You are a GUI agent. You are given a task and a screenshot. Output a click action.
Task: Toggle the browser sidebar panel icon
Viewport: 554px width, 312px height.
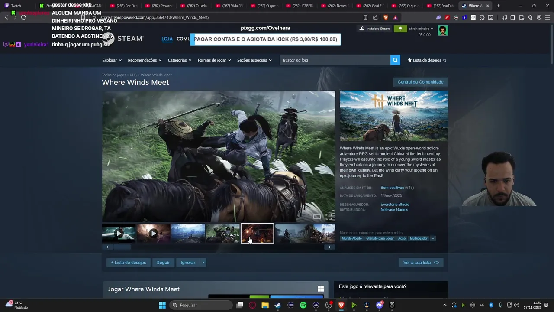pyautogui.click(x=513, y=17)
